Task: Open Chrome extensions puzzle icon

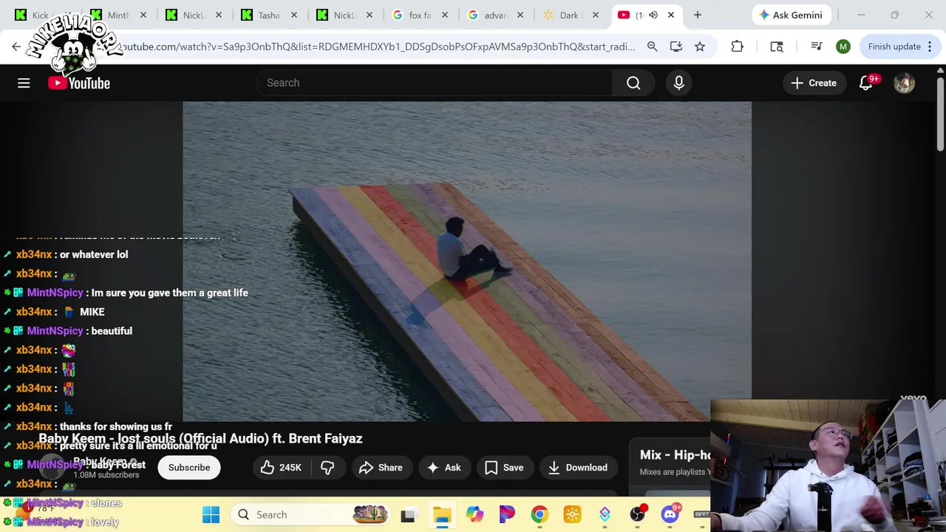Action: tap(737, 47)
